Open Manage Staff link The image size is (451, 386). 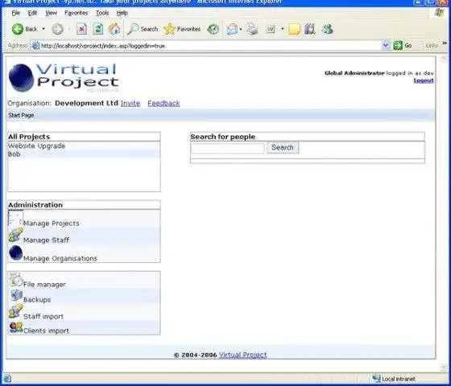pyautogui.click(x=46, y=240)
